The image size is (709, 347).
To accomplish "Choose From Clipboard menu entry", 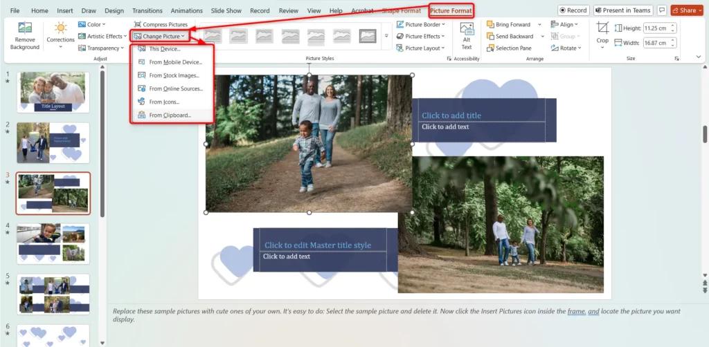I will pos(170,115).
